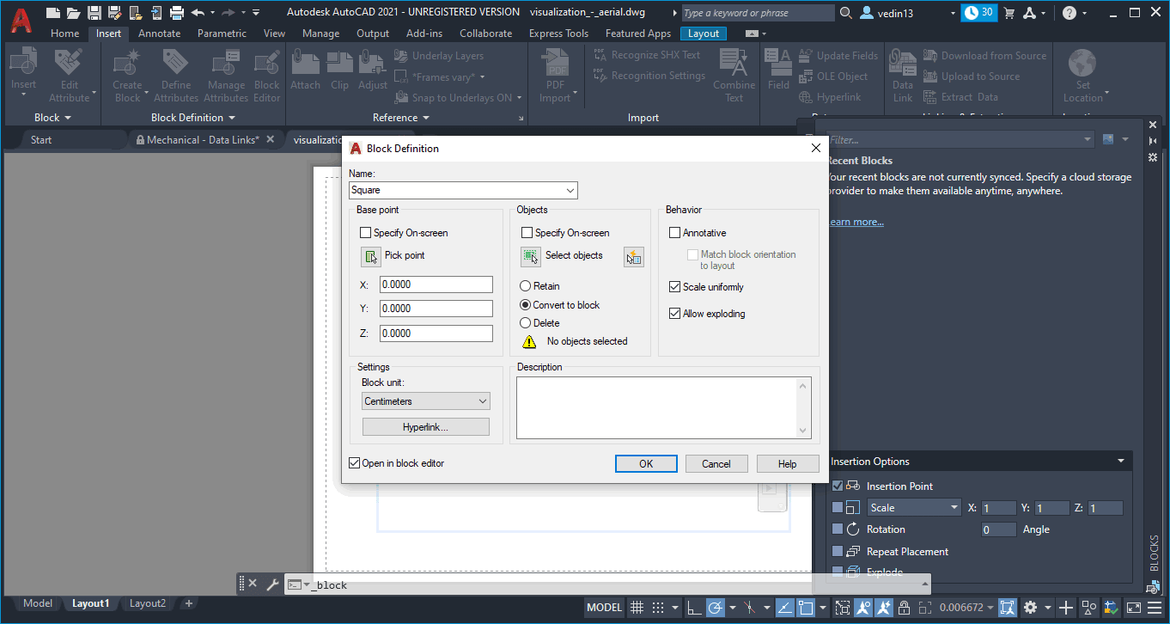The height and width of the screenshot is (624, 1170).
Task: Click the Manage Attributes ribbon icon
Action: 226,76
